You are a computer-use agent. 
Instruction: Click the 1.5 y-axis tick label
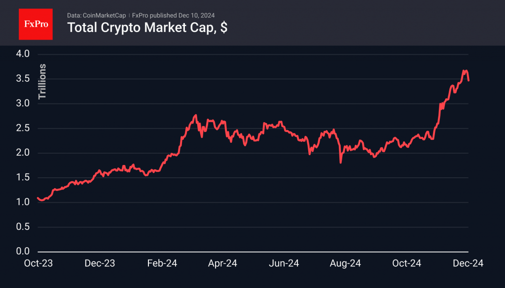pyautogui.click(x=23, y=177)
